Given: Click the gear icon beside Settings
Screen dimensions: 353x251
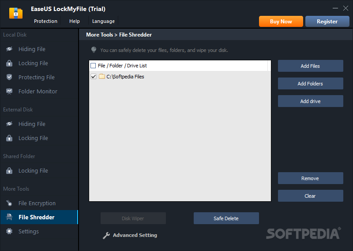Looking at the screenshot, I should [x=9, y=231].
